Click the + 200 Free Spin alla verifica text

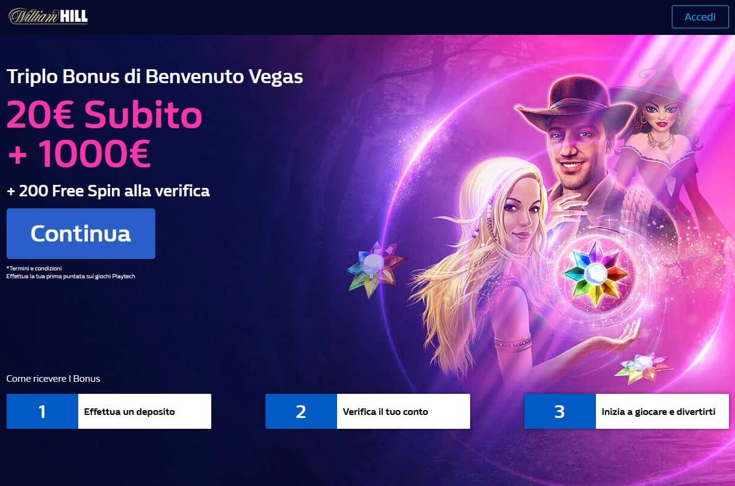(x=108, y=191)
